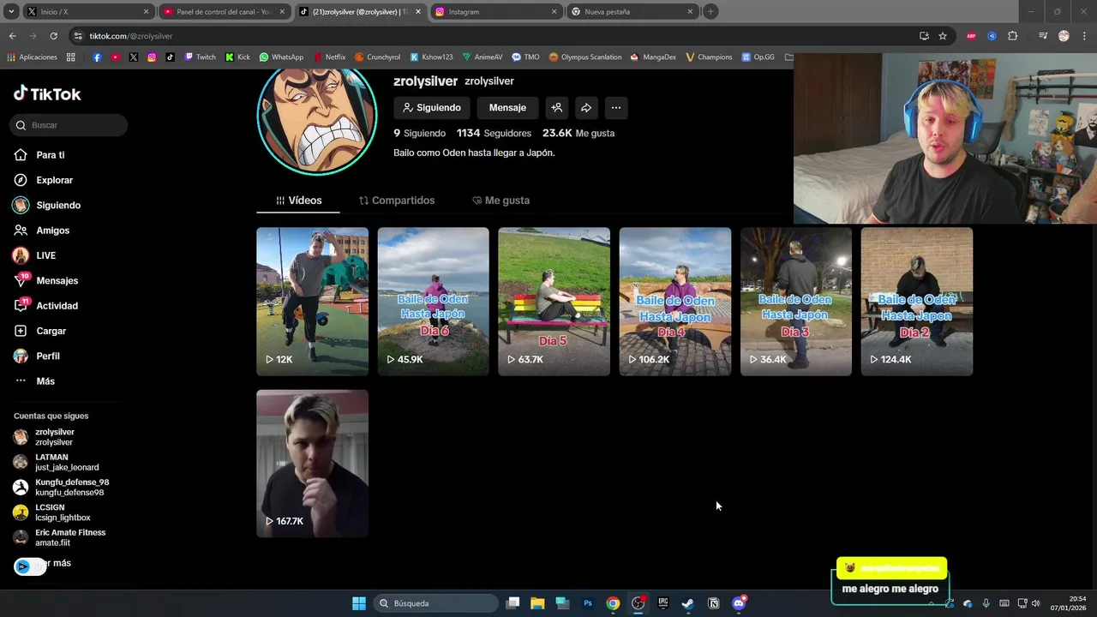Click the Mensaje button
This screenshot has height=617, width=1097.
(x=507, y=108)
